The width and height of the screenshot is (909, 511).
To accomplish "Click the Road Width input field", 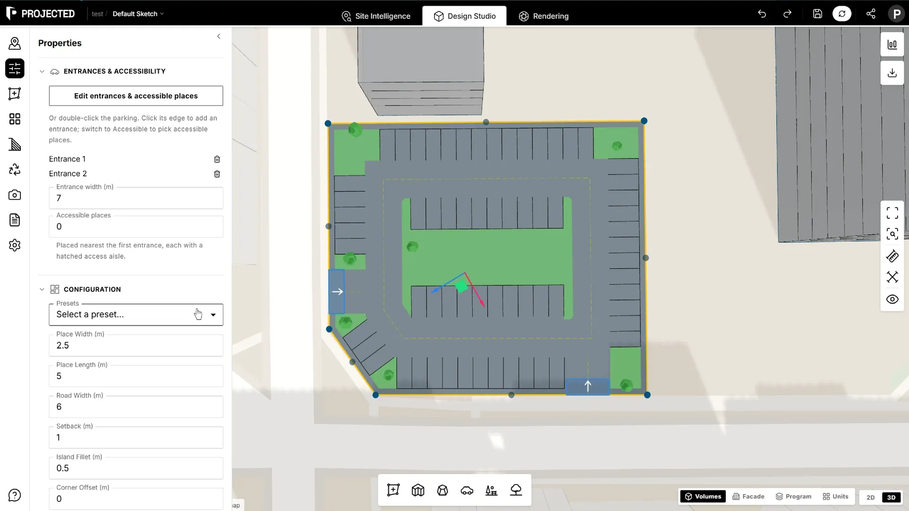I will [x=136, y=407].
